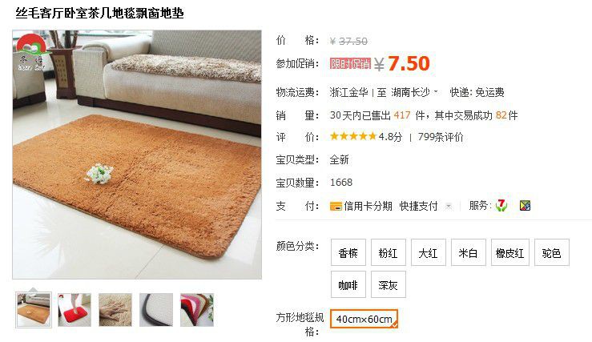Click the 限时促销 promotion badge

click(350, 64)
